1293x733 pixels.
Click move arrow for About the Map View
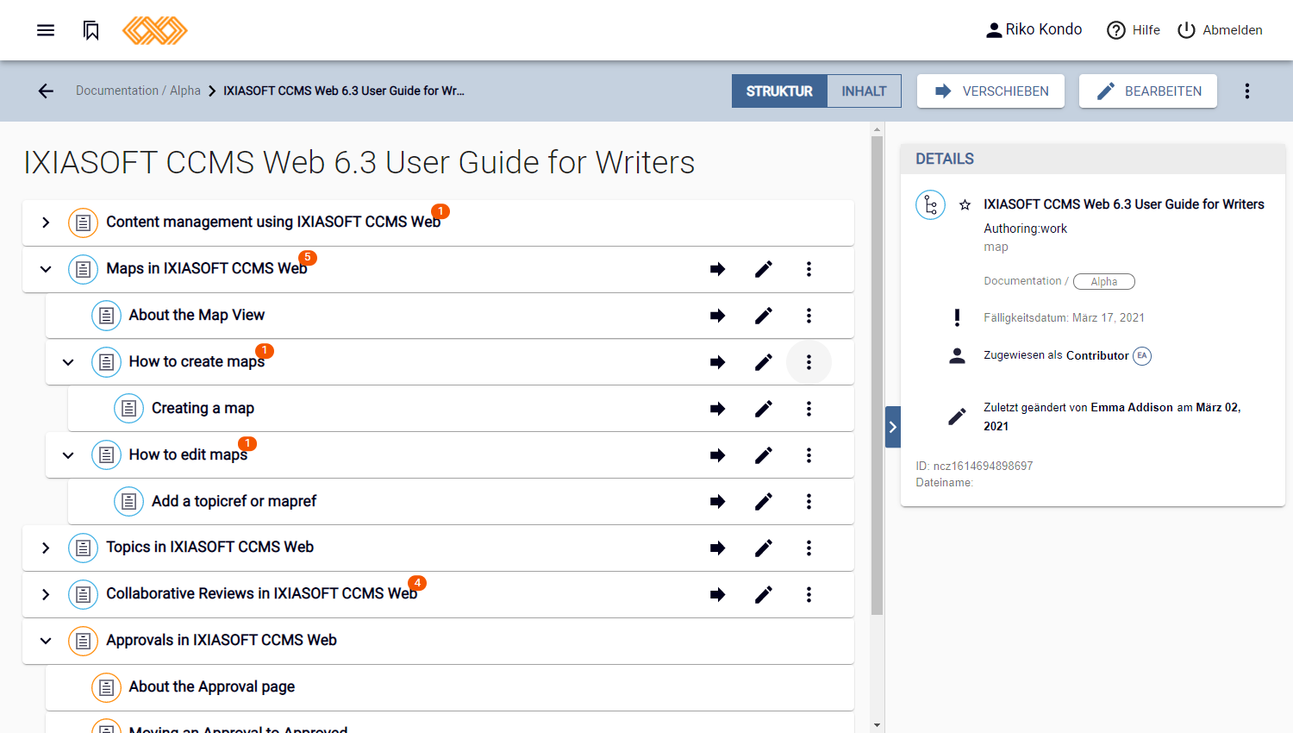[717, 316]
